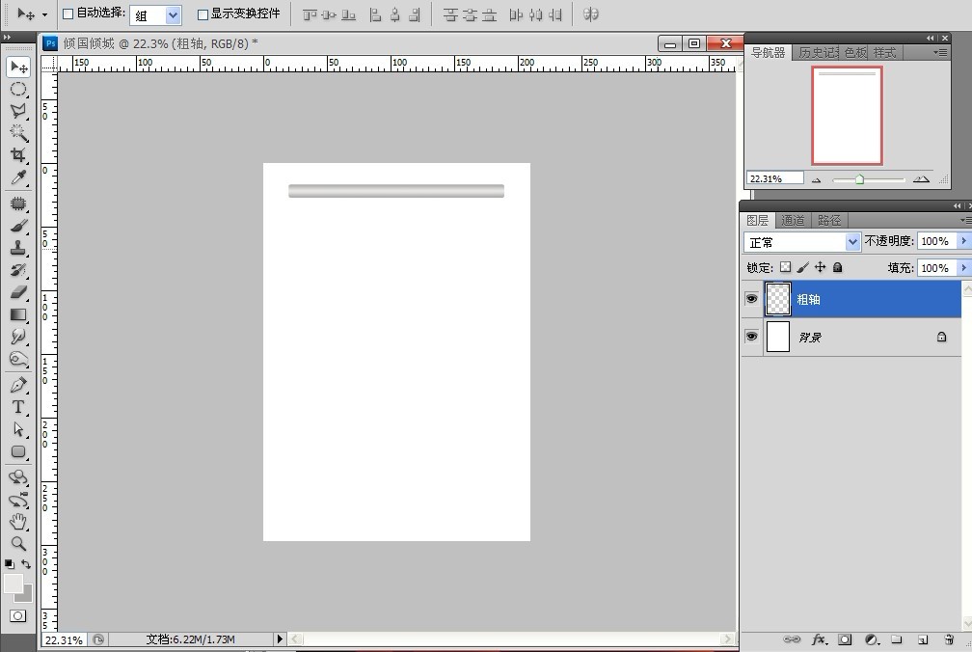Choose the Zoom magnifier tool
972x652 pixels.
(18, 544)
